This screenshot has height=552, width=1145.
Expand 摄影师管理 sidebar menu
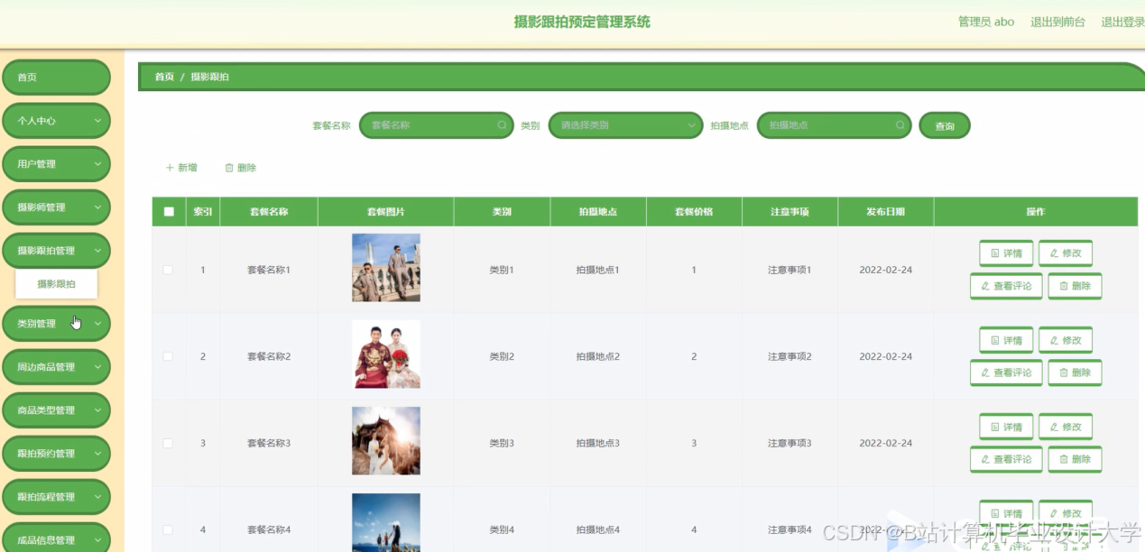(x=57, y=207)
